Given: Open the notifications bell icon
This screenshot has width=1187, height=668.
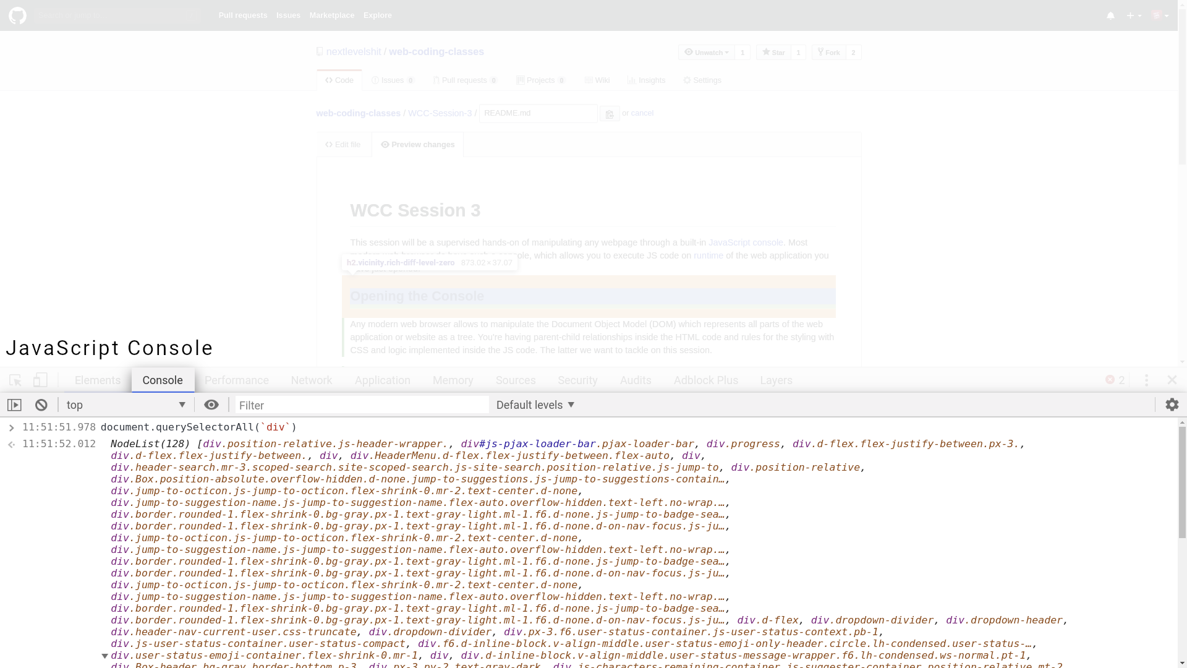Looking at the screenshot, I should coord(1110,15).
